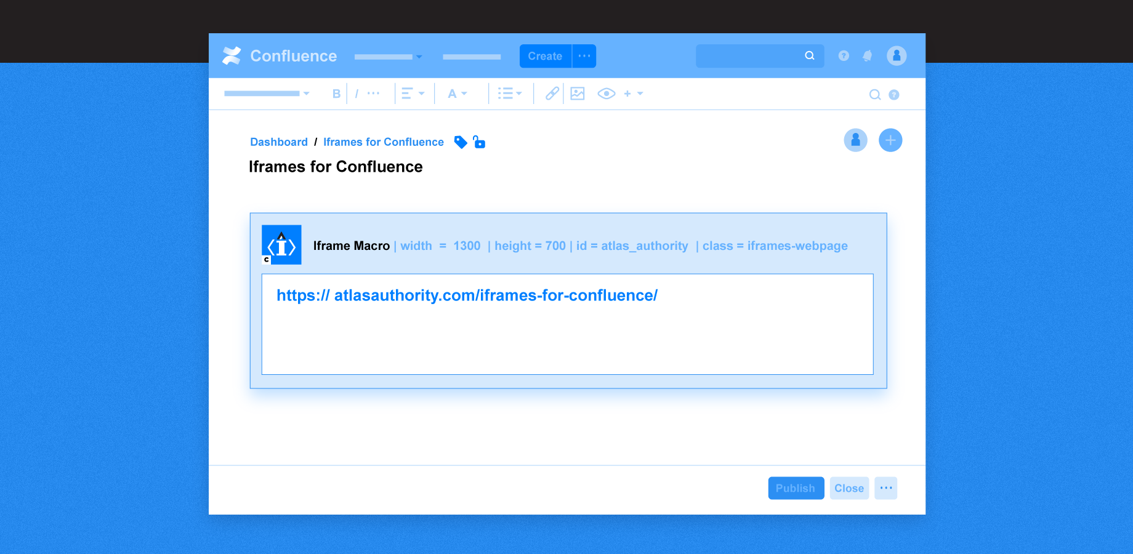The image size is (1133, 554).
Task: Open the insert more content plus dropdown
Action: point(633,94)
